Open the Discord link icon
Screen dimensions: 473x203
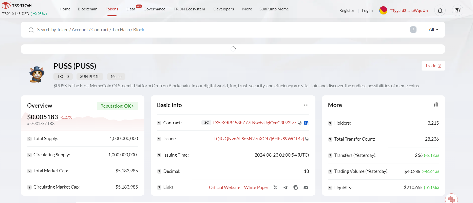pyautogui.click(x=306, y=188)
